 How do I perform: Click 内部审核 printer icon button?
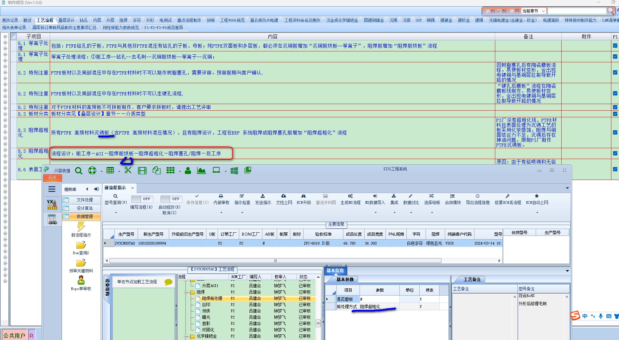click(221, 199)
